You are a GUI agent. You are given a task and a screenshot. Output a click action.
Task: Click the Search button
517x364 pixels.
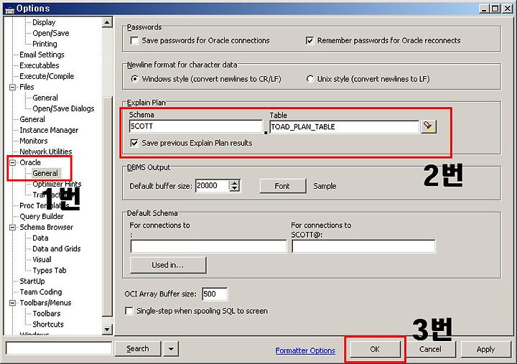coord(138,349)
